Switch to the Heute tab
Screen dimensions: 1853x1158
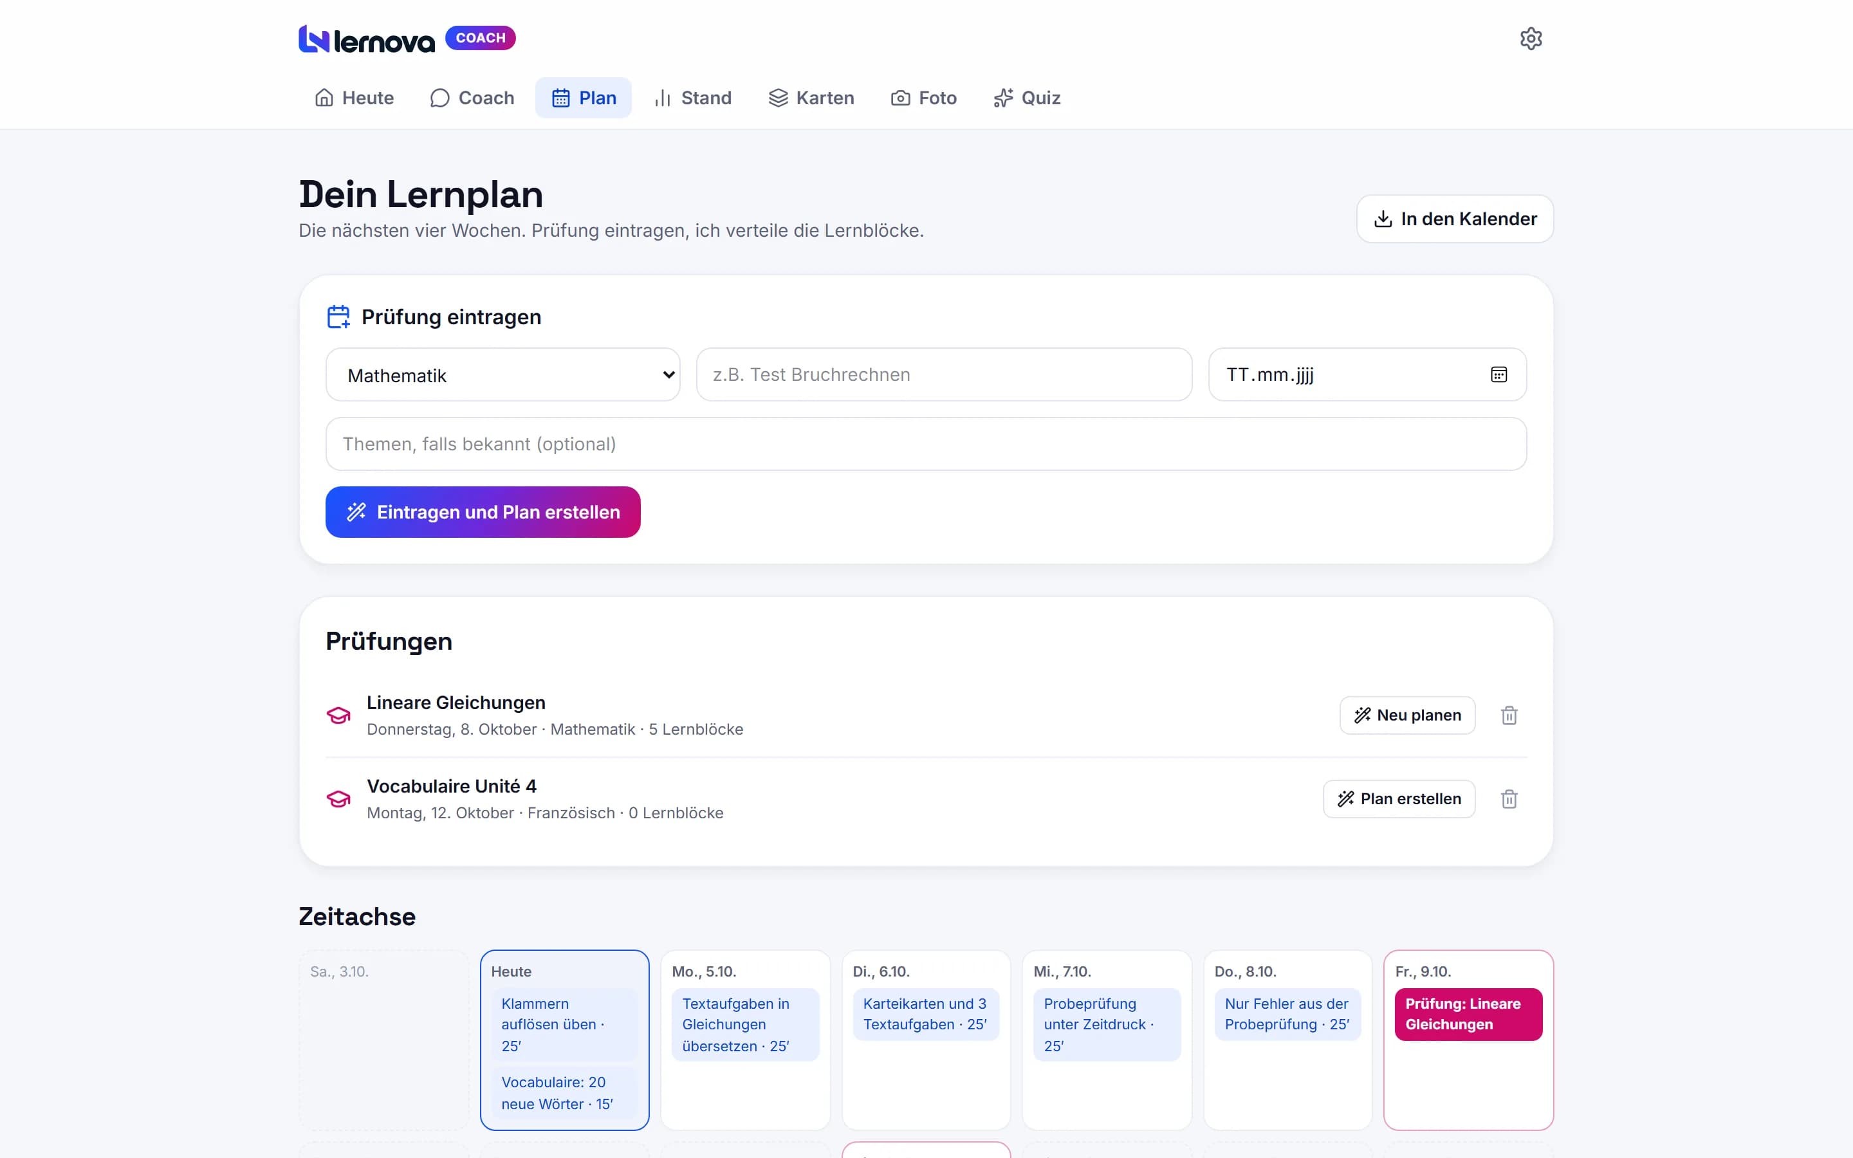pos(354,98)
